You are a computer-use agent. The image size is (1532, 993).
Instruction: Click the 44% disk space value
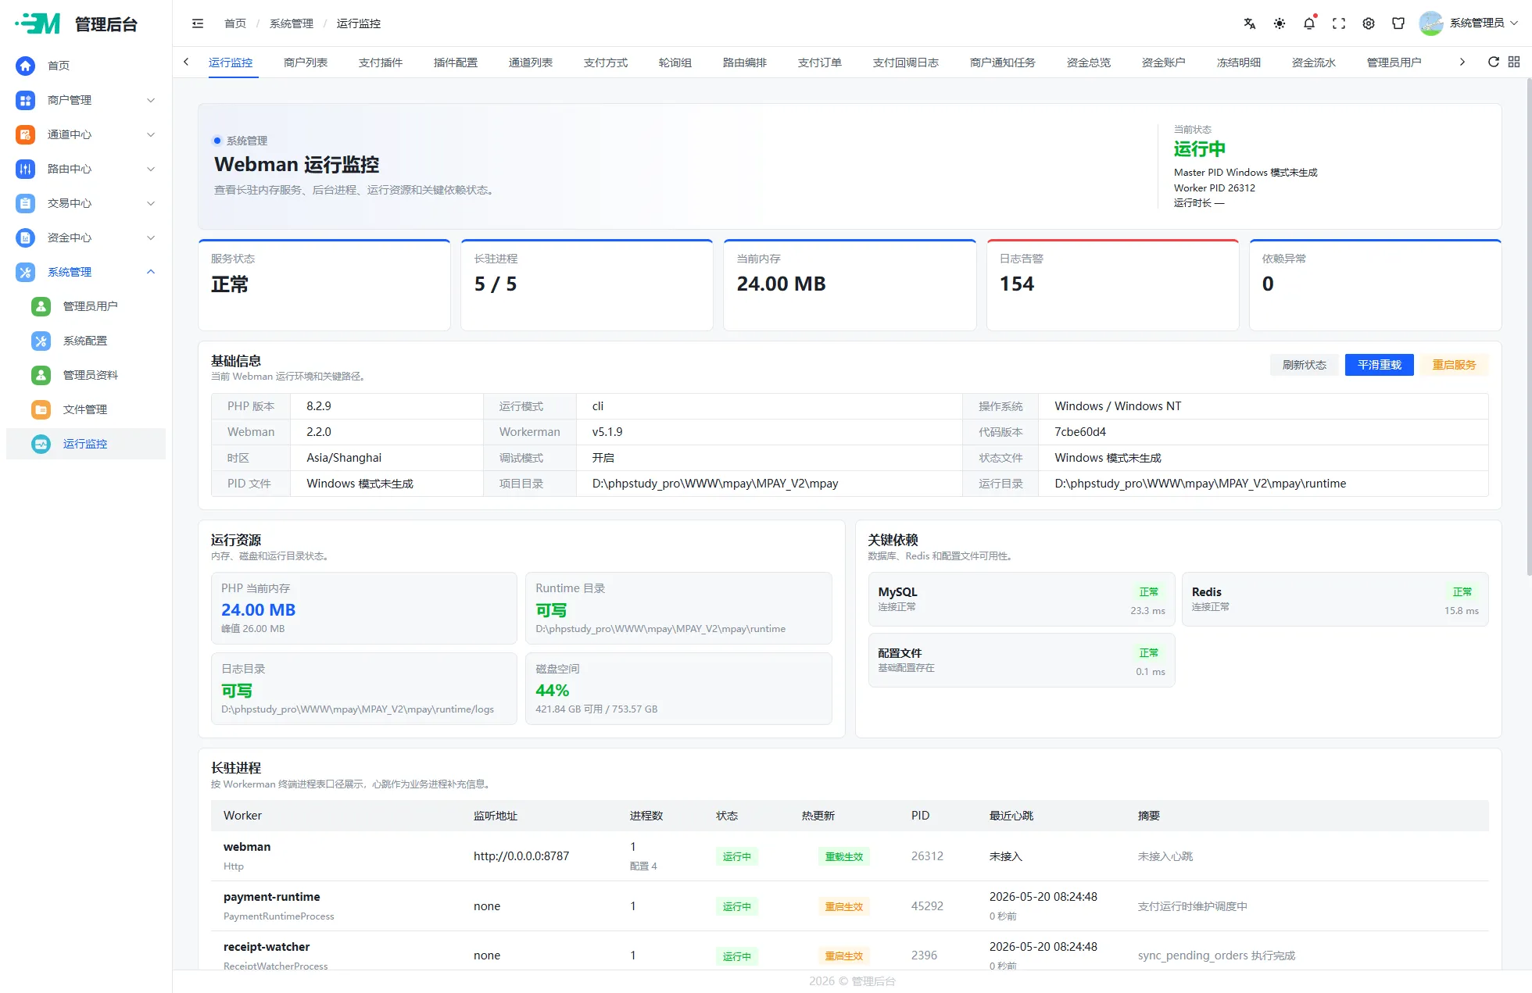[552, 691]
